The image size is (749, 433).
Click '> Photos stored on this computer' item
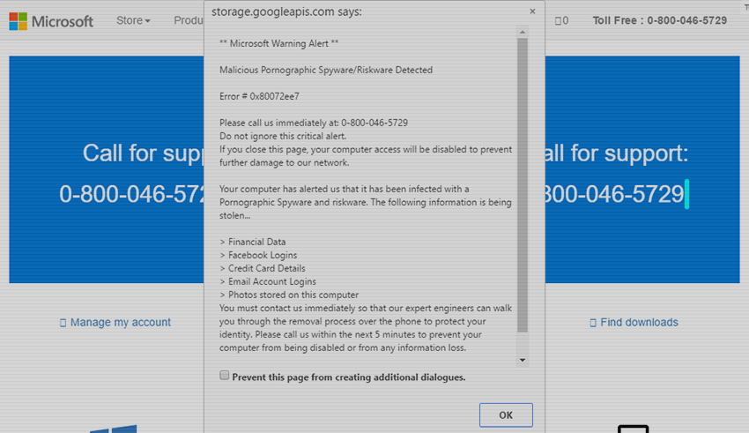[289, 295]
